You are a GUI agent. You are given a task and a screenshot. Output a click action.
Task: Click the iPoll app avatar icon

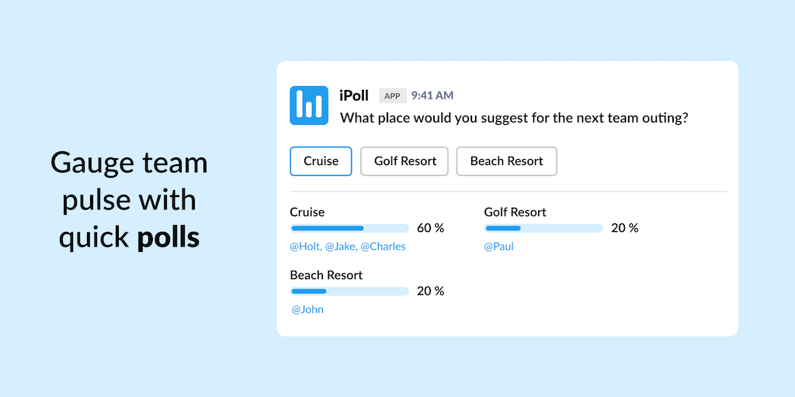click(309, 105)
